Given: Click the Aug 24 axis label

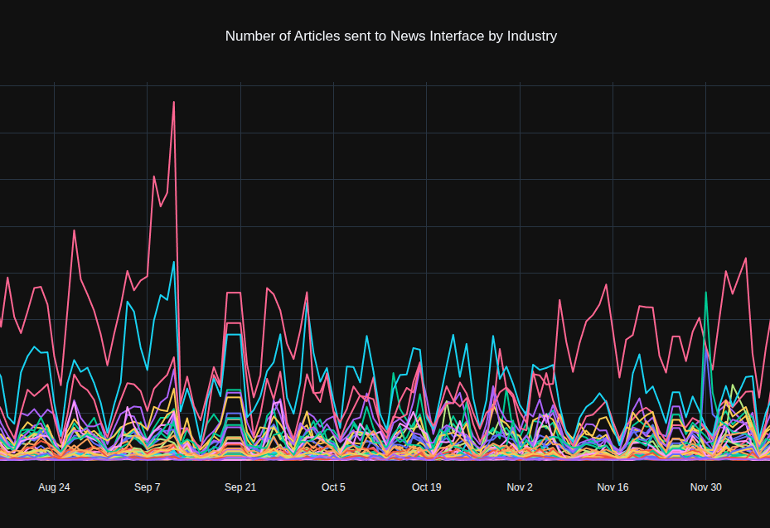Looking at the screenshot, I should (x=53, y=487).
